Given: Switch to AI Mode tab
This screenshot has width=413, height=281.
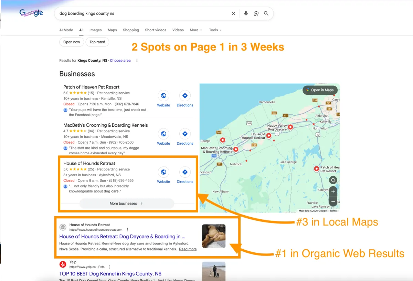Looking at the screenshot, I should (x=66, y=30).
